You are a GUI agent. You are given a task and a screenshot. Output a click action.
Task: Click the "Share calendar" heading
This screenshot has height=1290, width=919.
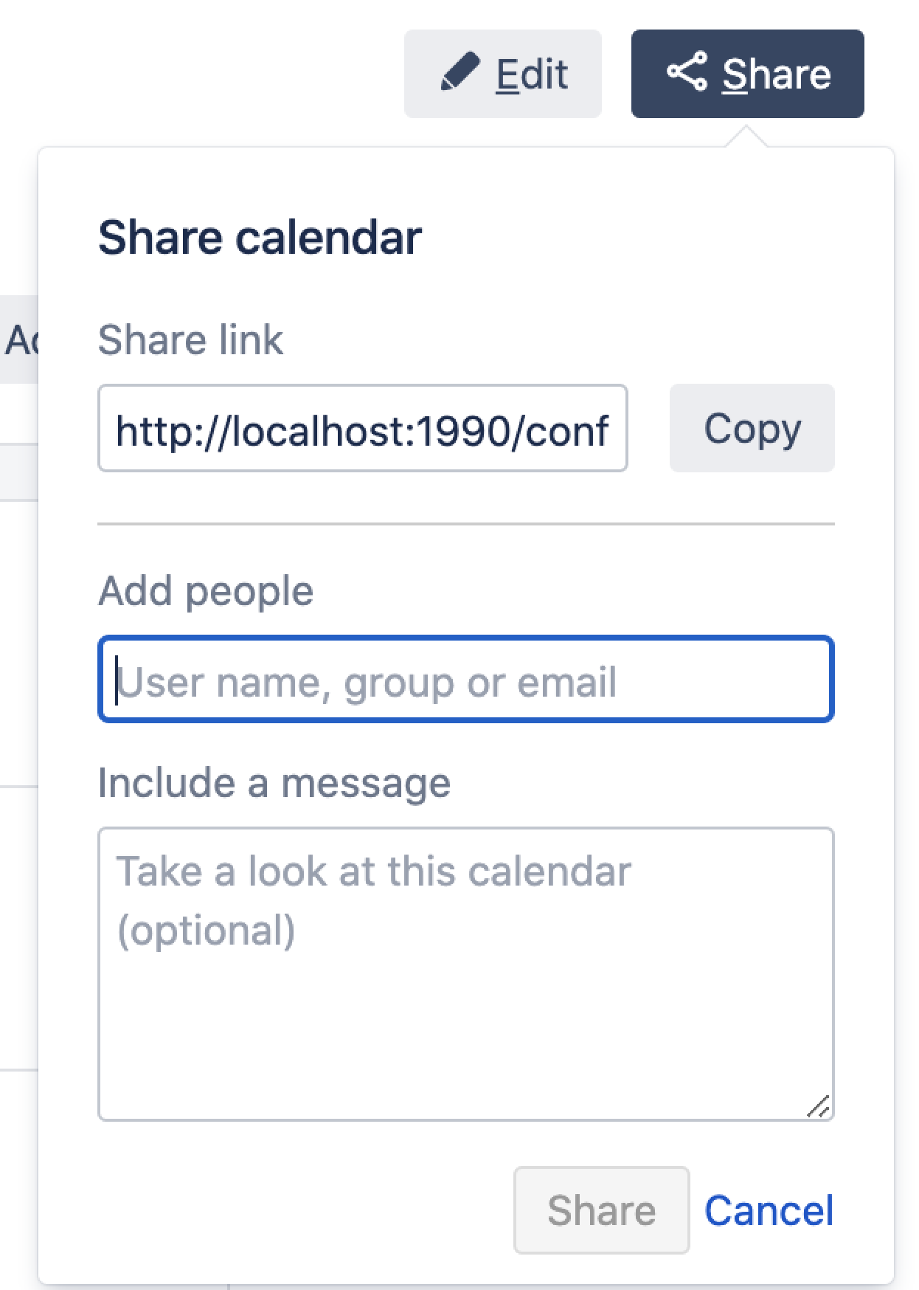[x=260, y=238]
